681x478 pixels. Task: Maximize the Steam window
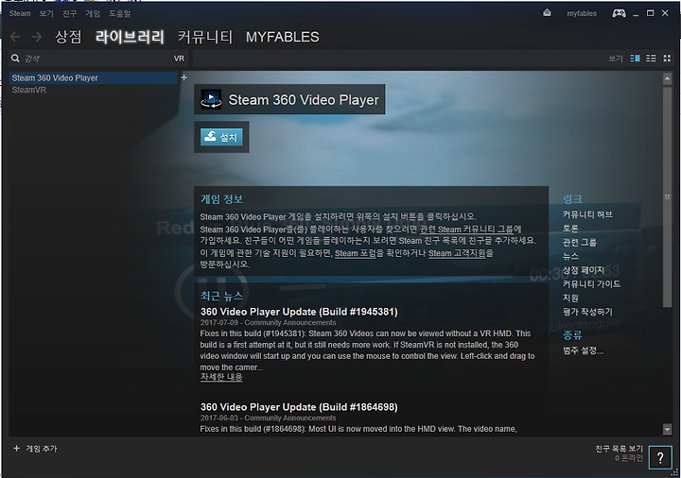(650, 13)
